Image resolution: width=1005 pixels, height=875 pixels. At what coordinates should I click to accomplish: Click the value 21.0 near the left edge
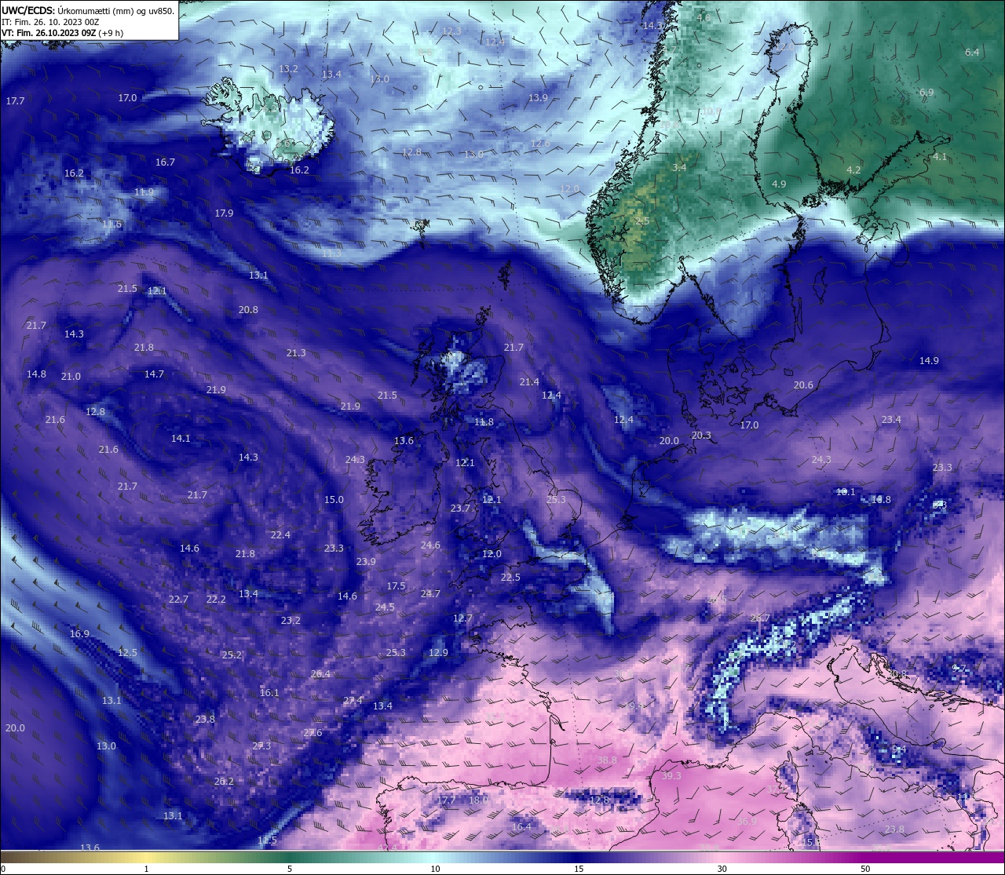click(71, 377)
